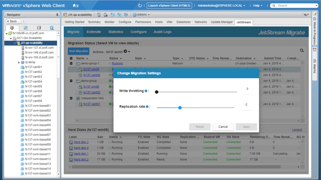Click the refresh icon in top bar
Image resolution: width=321 pixels, height=180 pixels.
click(140, 5)
